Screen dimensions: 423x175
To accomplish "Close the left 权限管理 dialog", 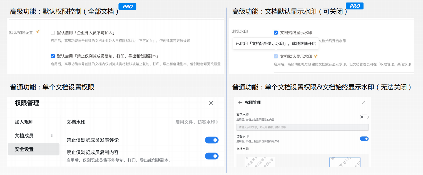I will tap(211, 103).
